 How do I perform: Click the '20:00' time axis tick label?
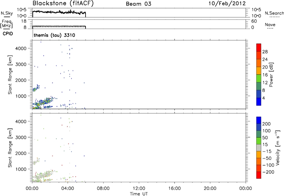coord(210,189)
